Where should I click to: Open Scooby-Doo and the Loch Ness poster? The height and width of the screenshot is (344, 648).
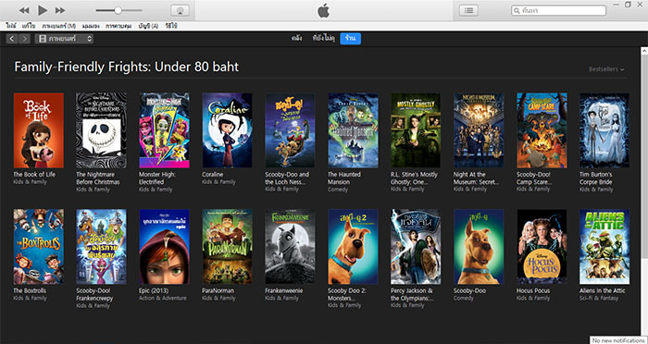[x=290, y=130]
